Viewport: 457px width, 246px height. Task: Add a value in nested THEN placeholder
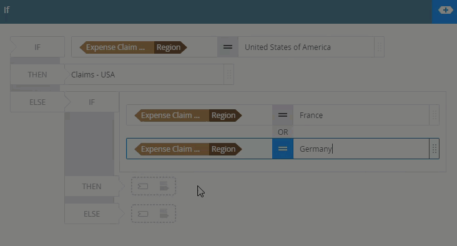pos(143,186)
